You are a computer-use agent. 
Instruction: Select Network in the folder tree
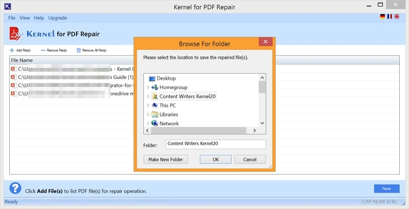(169, 124)
